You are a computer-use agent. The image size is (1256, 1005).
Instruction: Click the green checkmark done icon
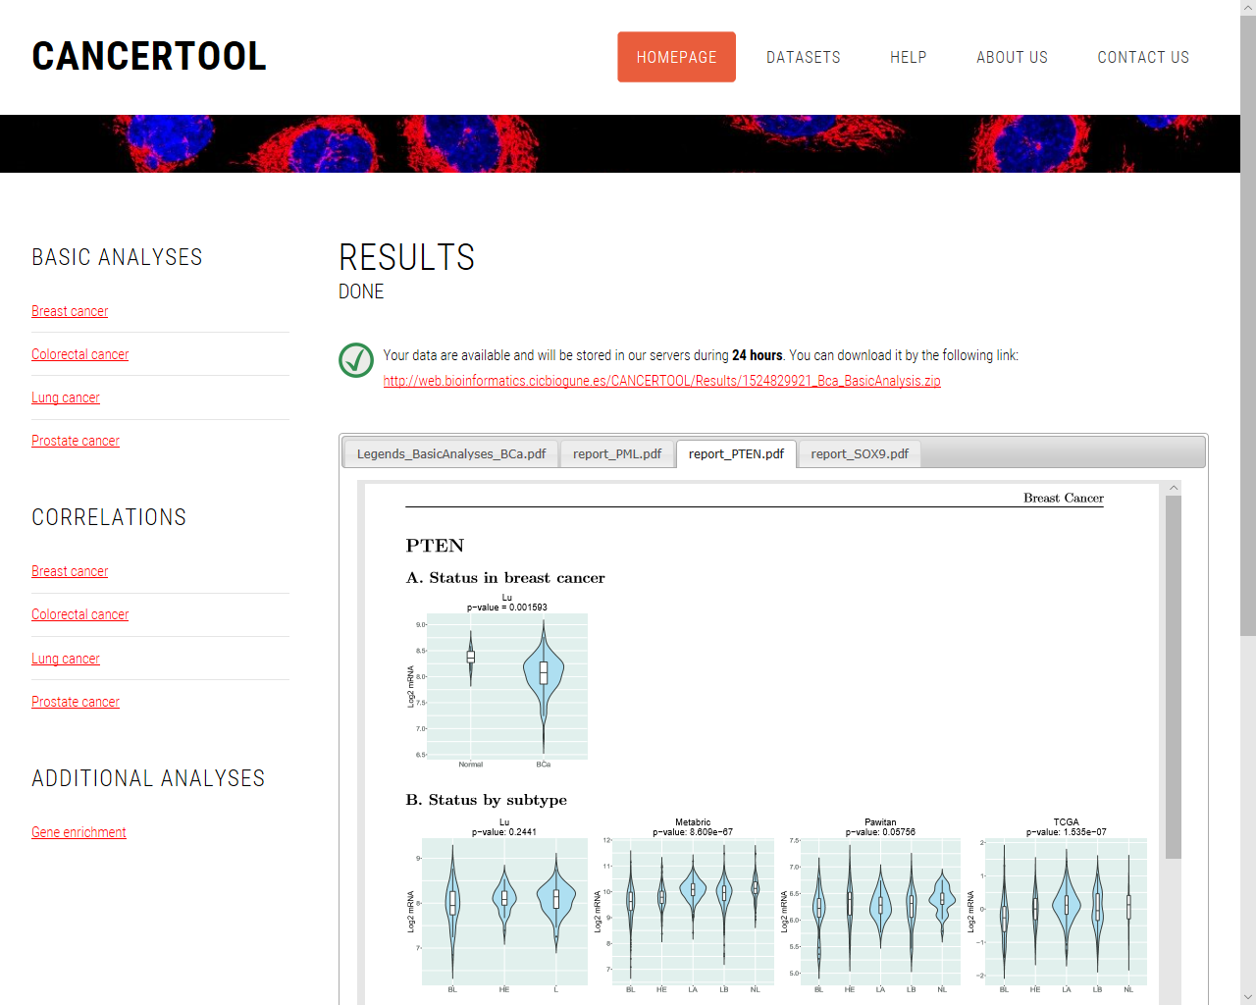coord(356,360)
